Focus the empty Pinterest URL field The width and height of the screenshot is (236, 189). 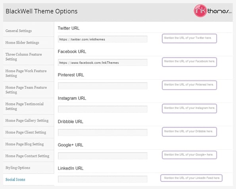(102, 86)
